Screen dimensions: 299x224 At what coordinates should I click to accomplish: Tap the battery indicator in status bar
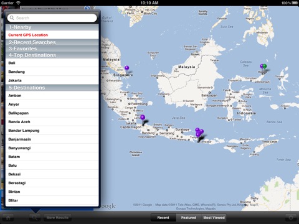tap(295, 3)
